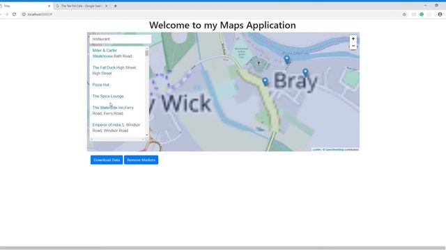Open a new browser tab
446x250 pixels.
click(115, 6)
